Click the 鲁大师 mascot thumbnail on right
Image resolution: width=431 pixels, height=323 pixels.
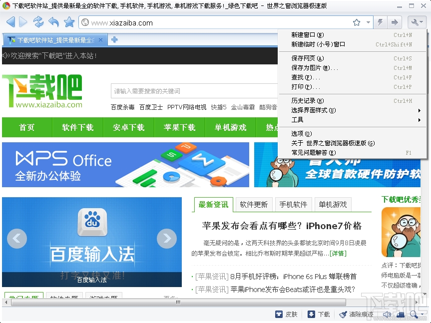click(x=401, y=232)
